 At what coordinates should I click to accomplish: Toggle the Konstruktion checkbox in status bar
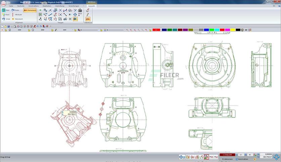237,159
